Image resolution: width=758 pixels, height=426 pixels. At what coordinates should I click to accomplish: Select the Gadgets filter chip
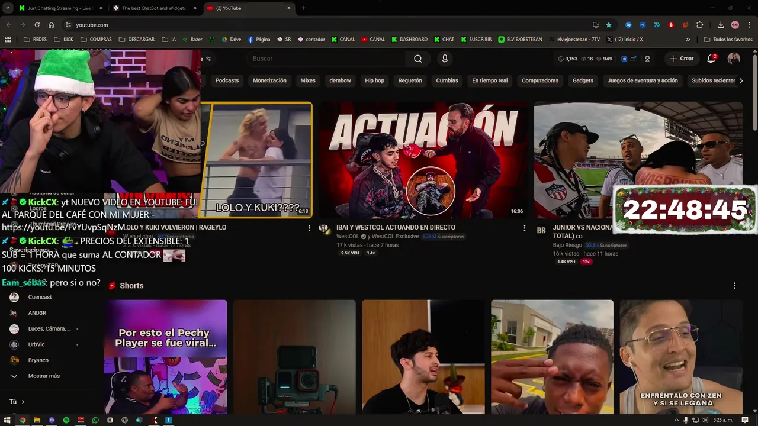click(583, 80)
